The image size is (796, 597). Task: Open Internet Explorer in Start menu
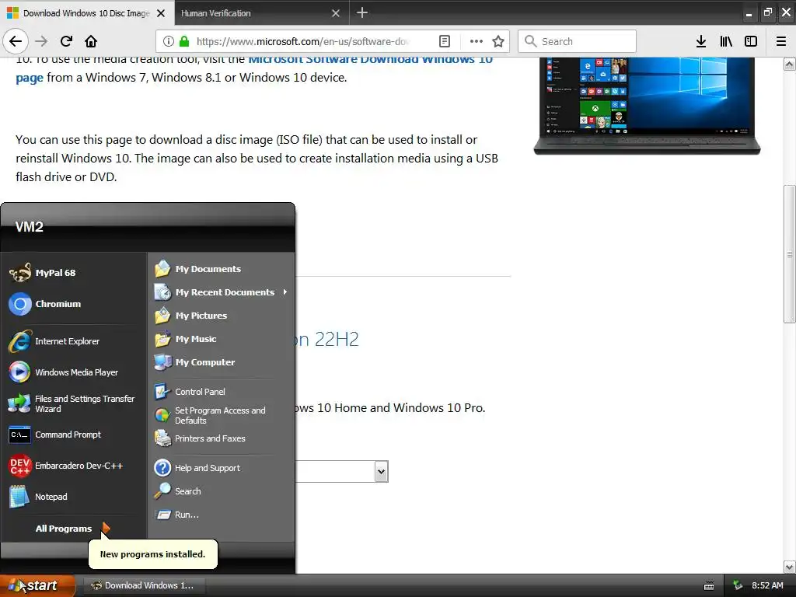click(74, 341)
